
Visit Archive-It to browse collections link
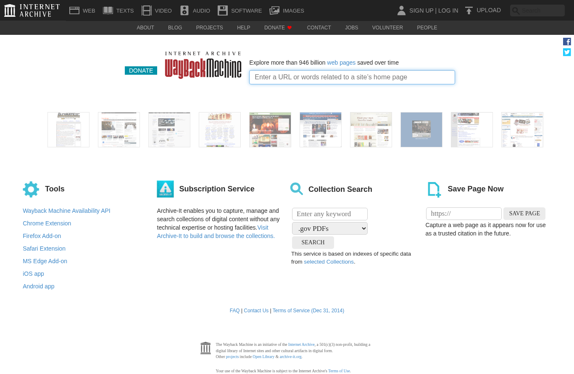click(x=216, y=236)
